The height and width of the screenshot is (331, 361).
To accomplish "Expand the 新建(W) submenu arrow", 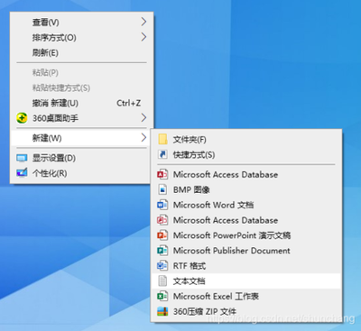I will (x=143, y=138).
